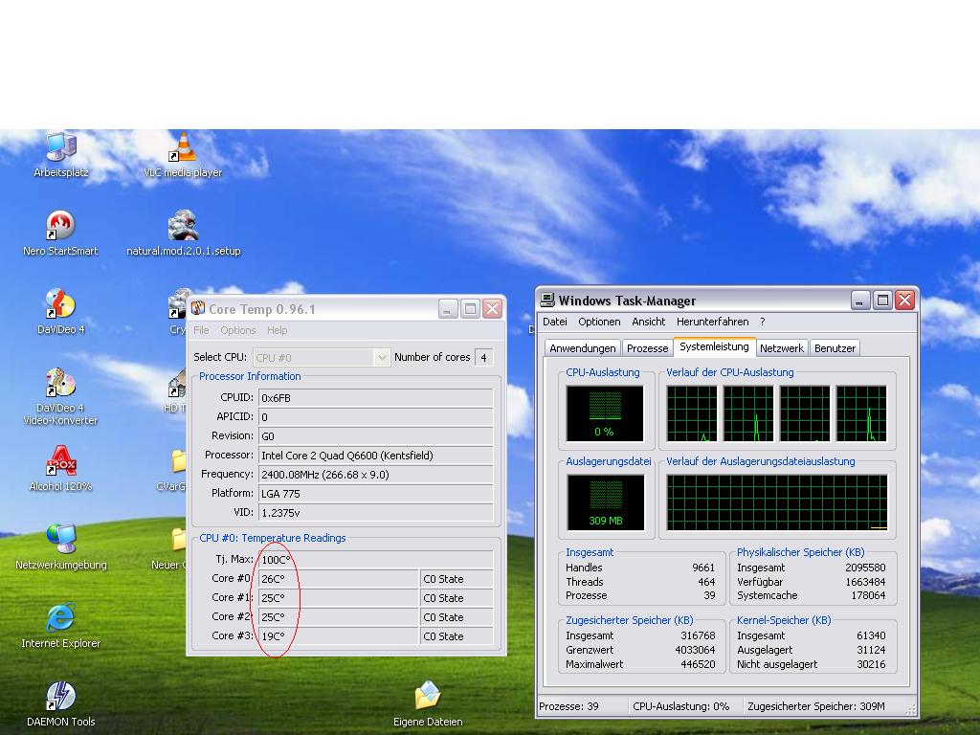Viewport: 980px width, 735px height.
Task: Select the Alcohol 120% desktop icon
Action: [60, 469]
